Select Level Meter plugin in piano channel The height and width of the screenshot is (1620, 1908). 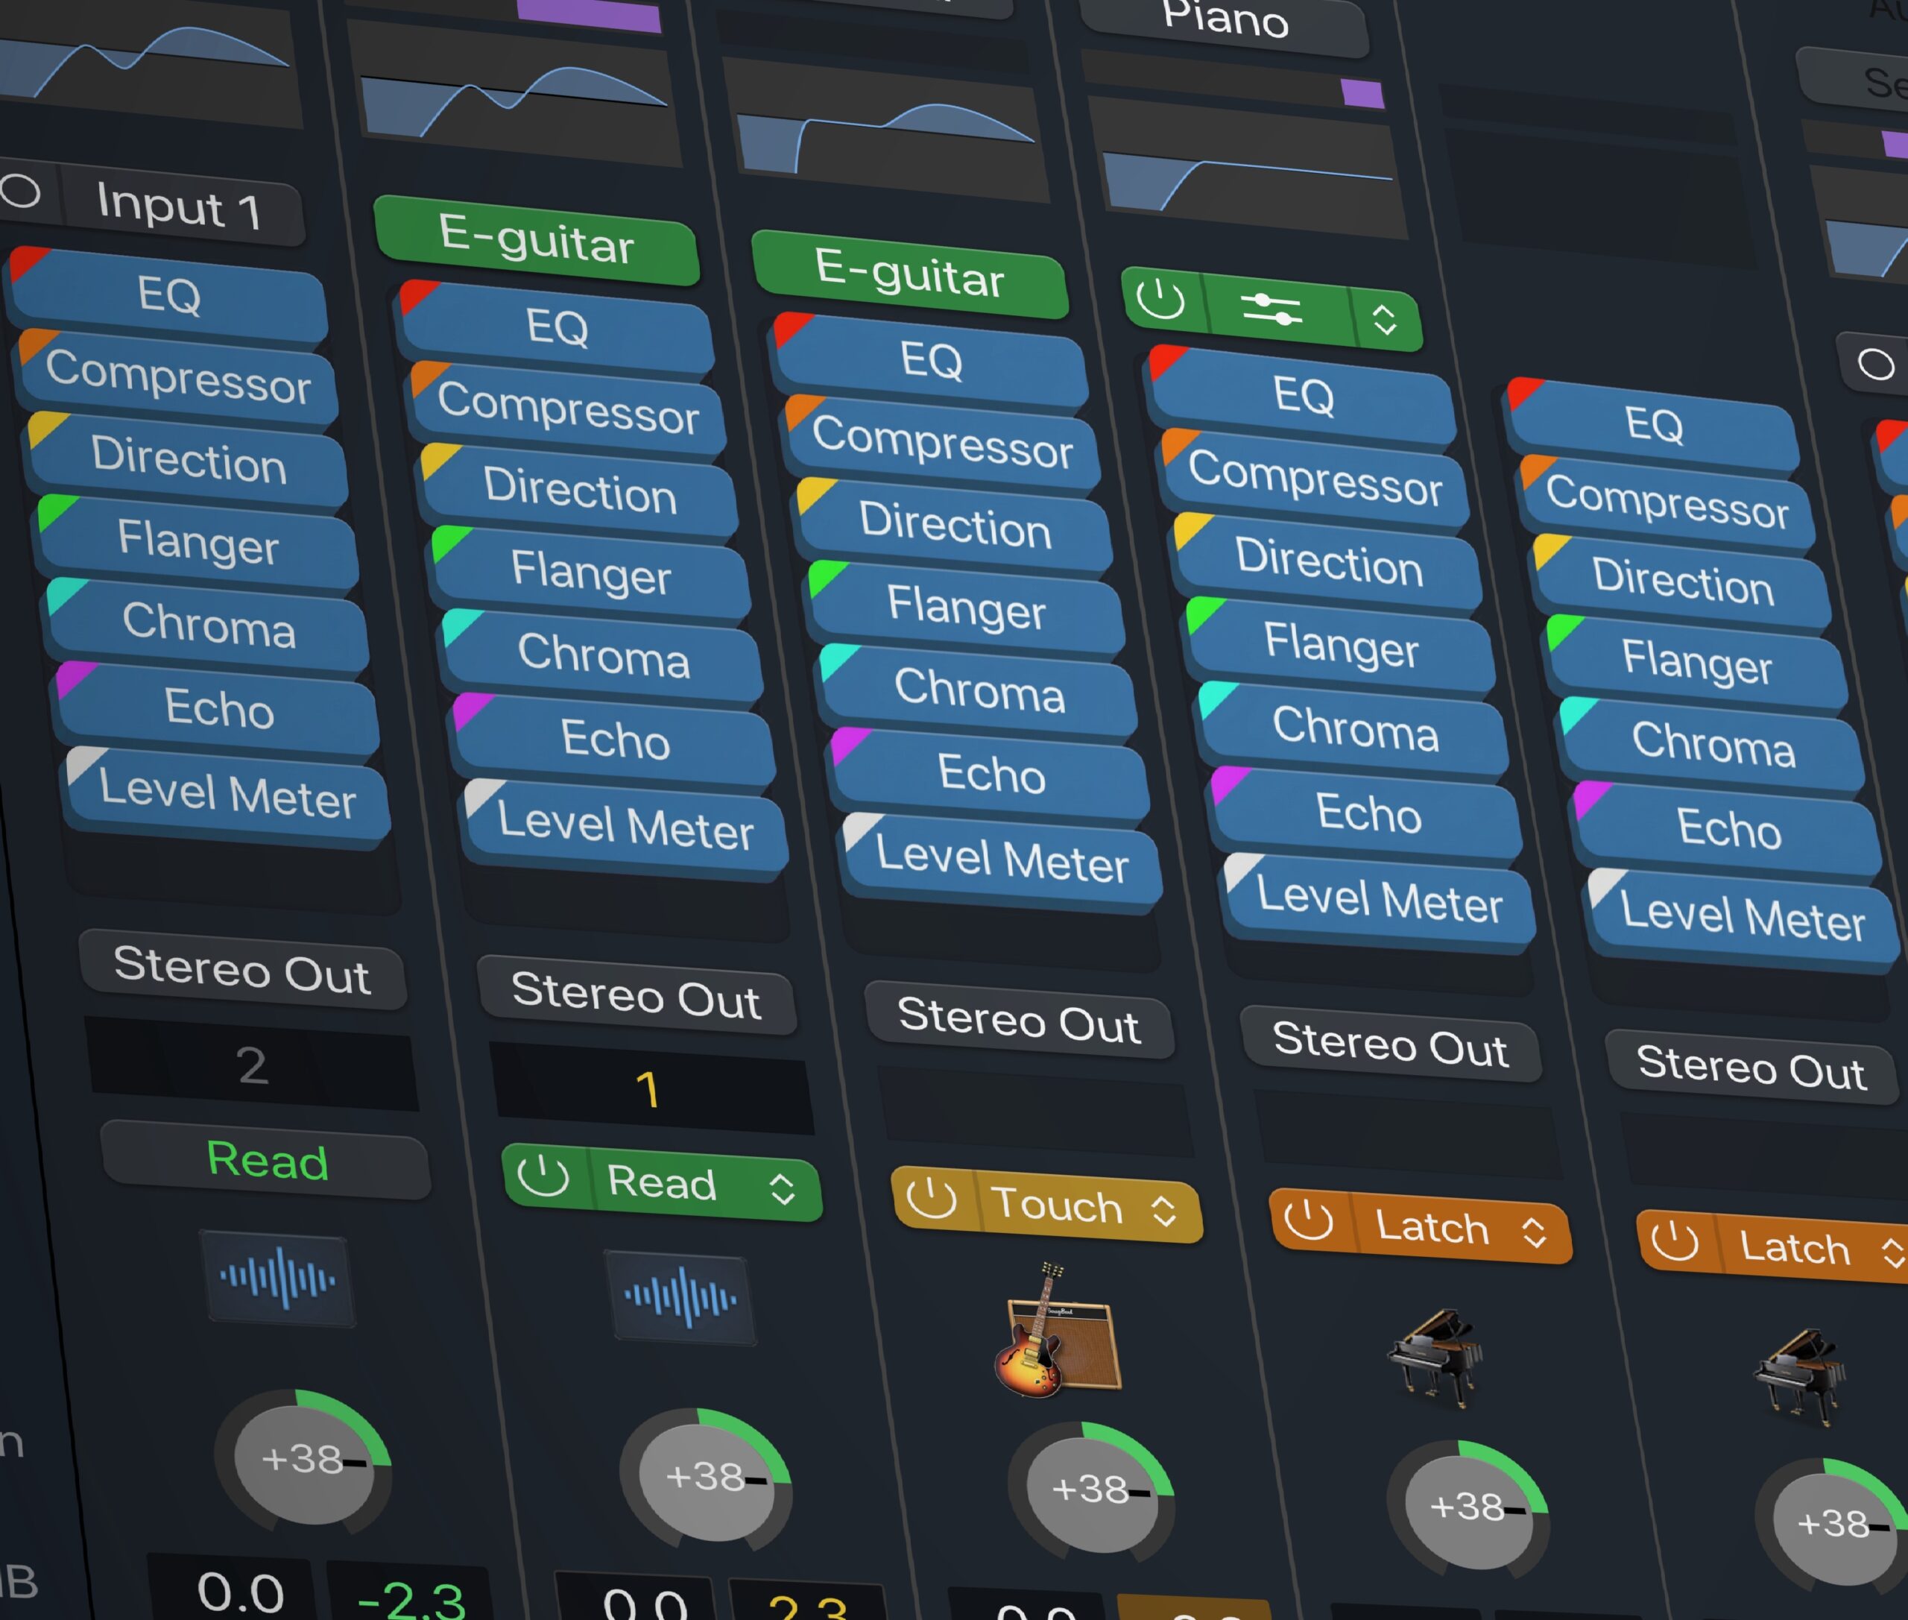[1378, 899]
